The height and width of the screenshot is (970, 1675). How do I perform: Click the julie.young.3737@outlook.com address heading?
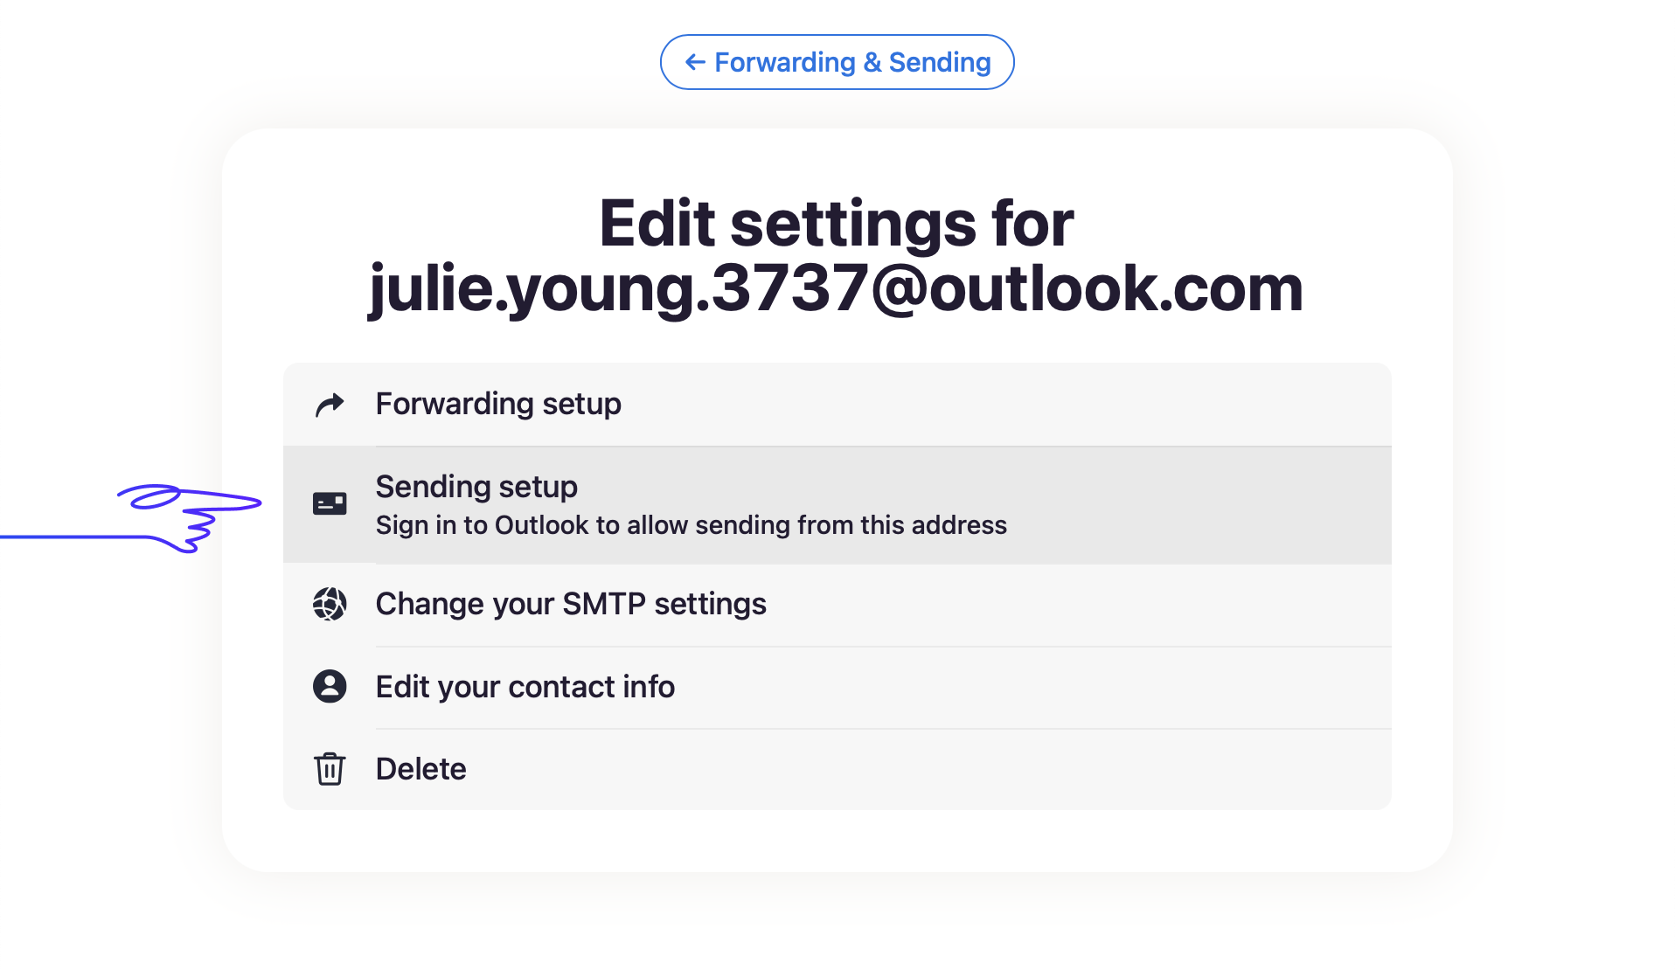click(x=837, y=289)
